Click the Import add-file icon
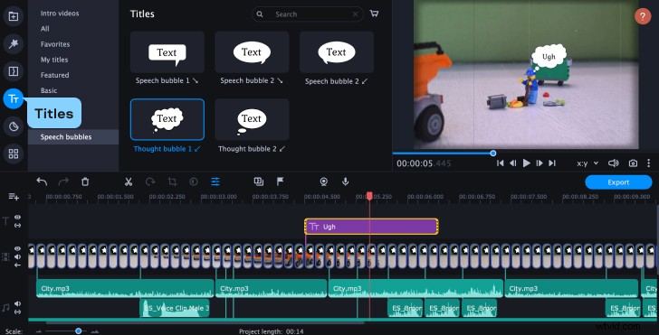Viewport: 659px width, 335px height. click(14, 16)
